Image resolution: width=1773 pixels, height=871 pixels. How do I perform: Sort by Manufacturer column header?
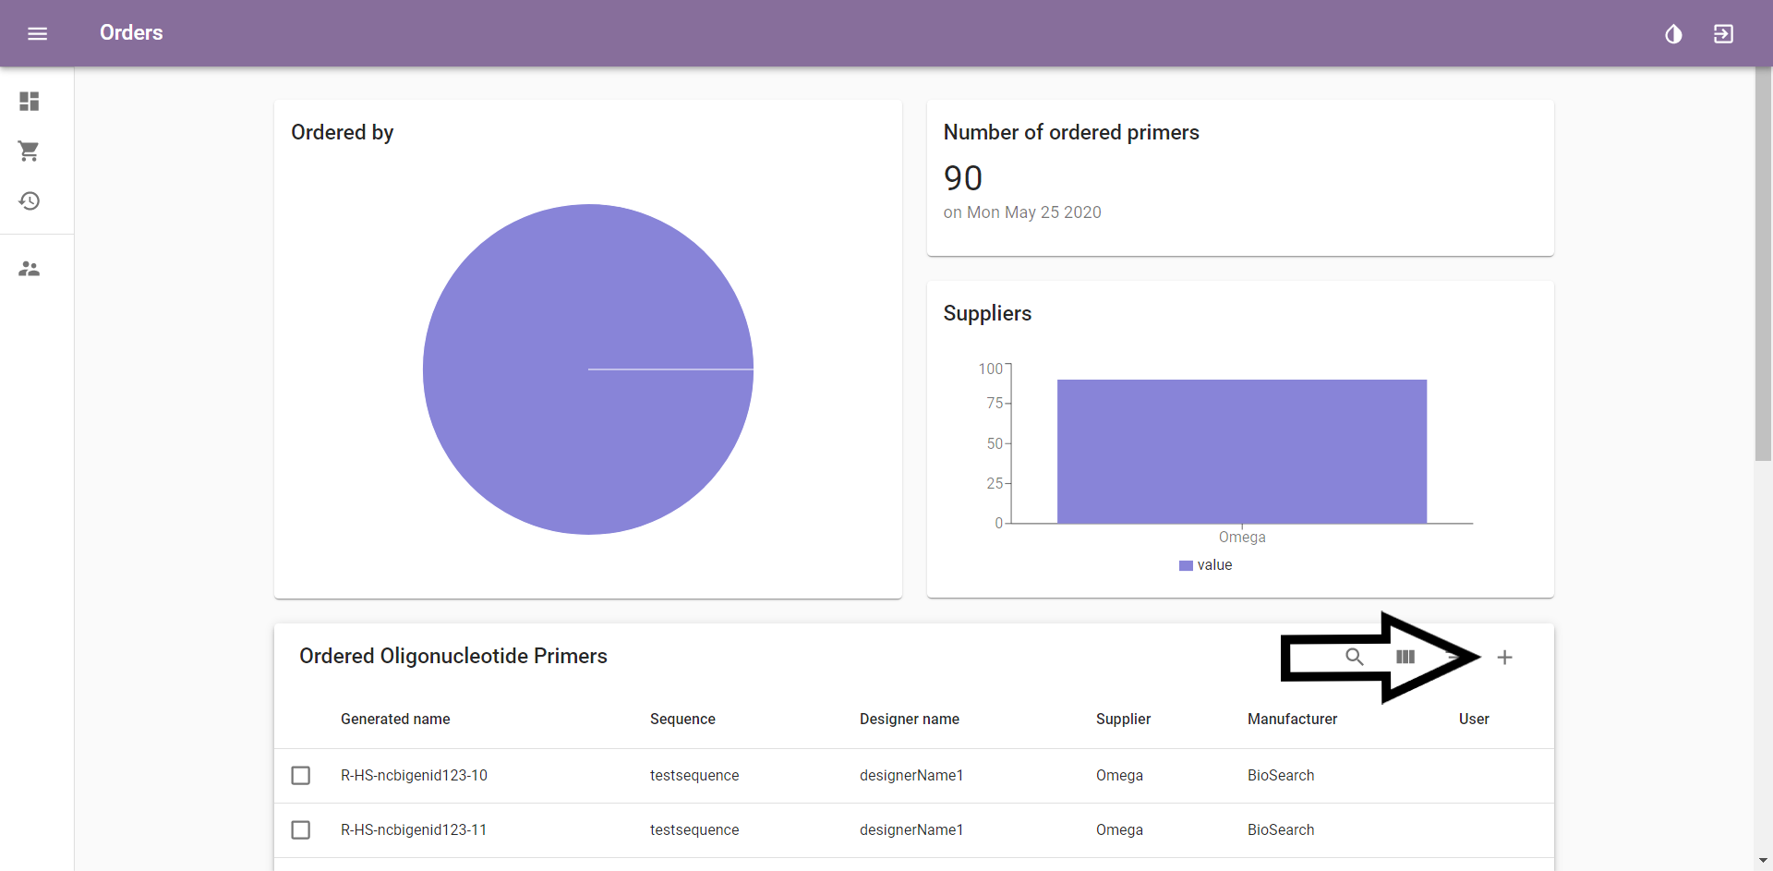[1292, 719]
